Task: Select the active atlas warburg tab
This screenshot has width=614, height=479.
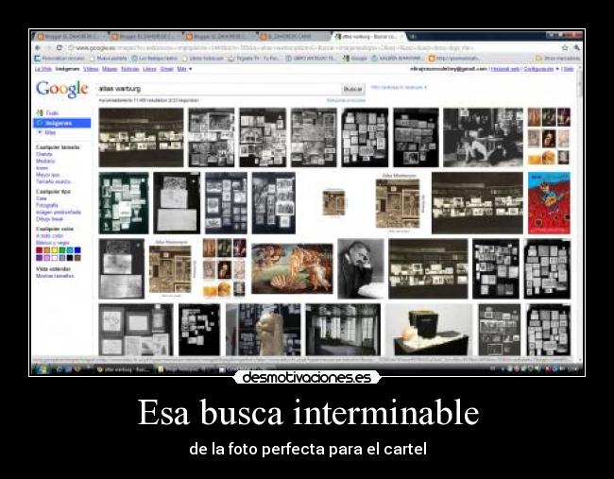Action: (368, 37)
